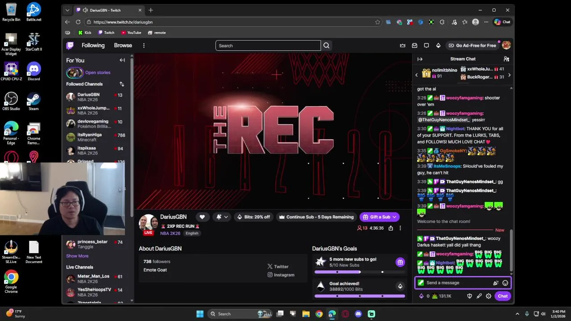
Task: Click the browser address bar URL
Action: pos(123,22)
